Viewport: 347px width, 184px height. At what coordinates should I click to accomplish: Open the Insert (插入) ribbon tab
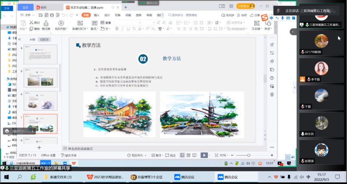pos(97,15)
